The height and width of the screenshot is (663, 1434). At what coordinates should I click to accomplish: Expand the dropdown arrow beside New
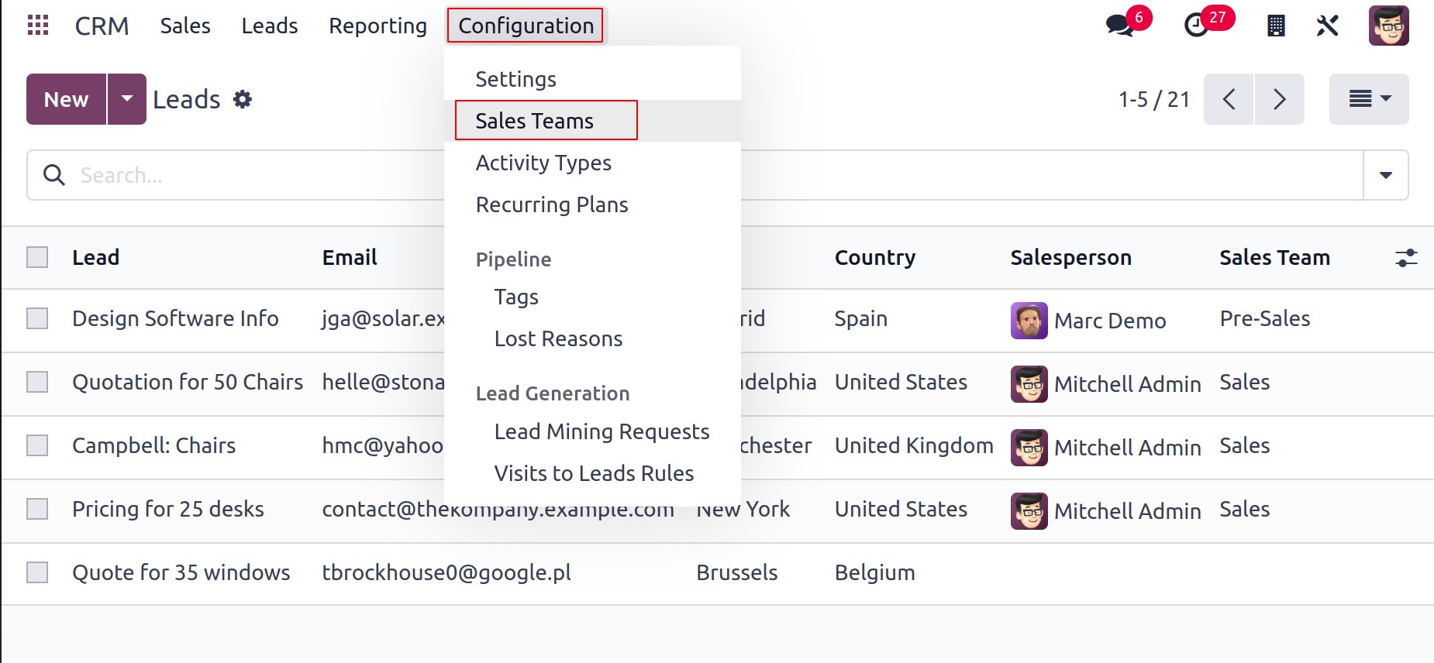[127, 99]
